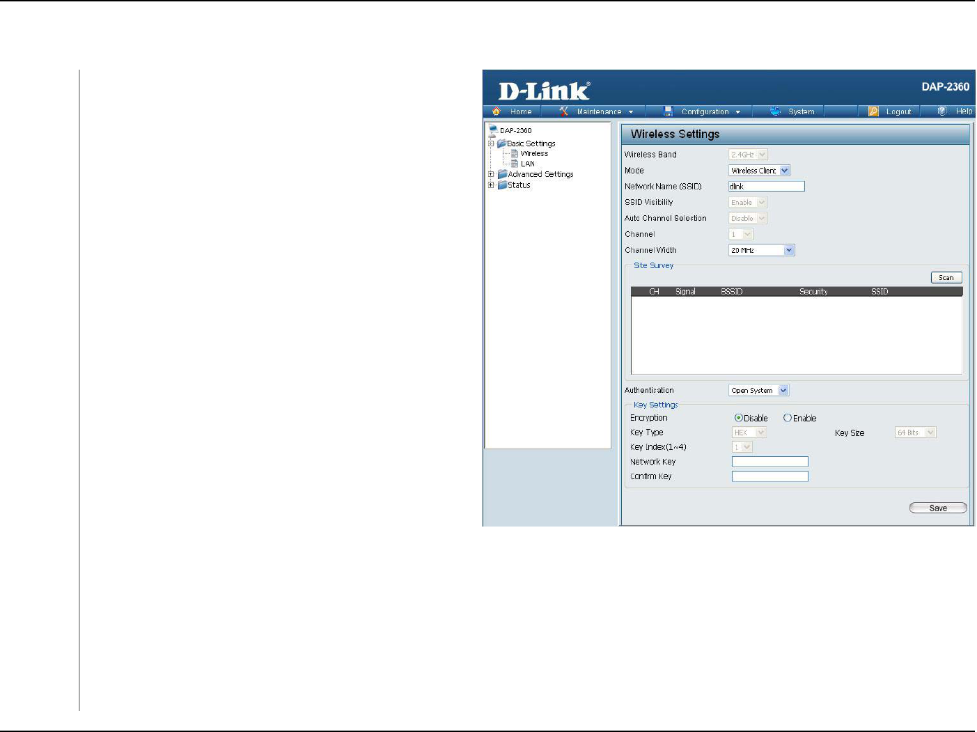Viewport: 977px width, 732px height.
Task: Collapse the Basic Settings tree node
Action: [491, 143]
